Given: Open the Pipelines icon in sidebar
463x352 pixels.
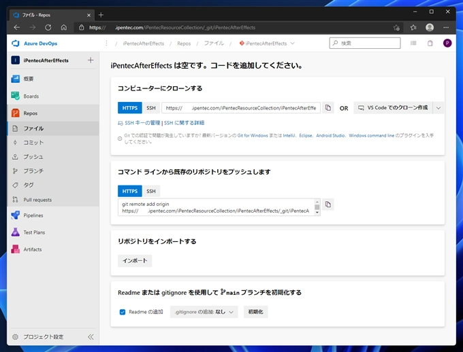Looking at the screenshot, I should click(16, 215).
